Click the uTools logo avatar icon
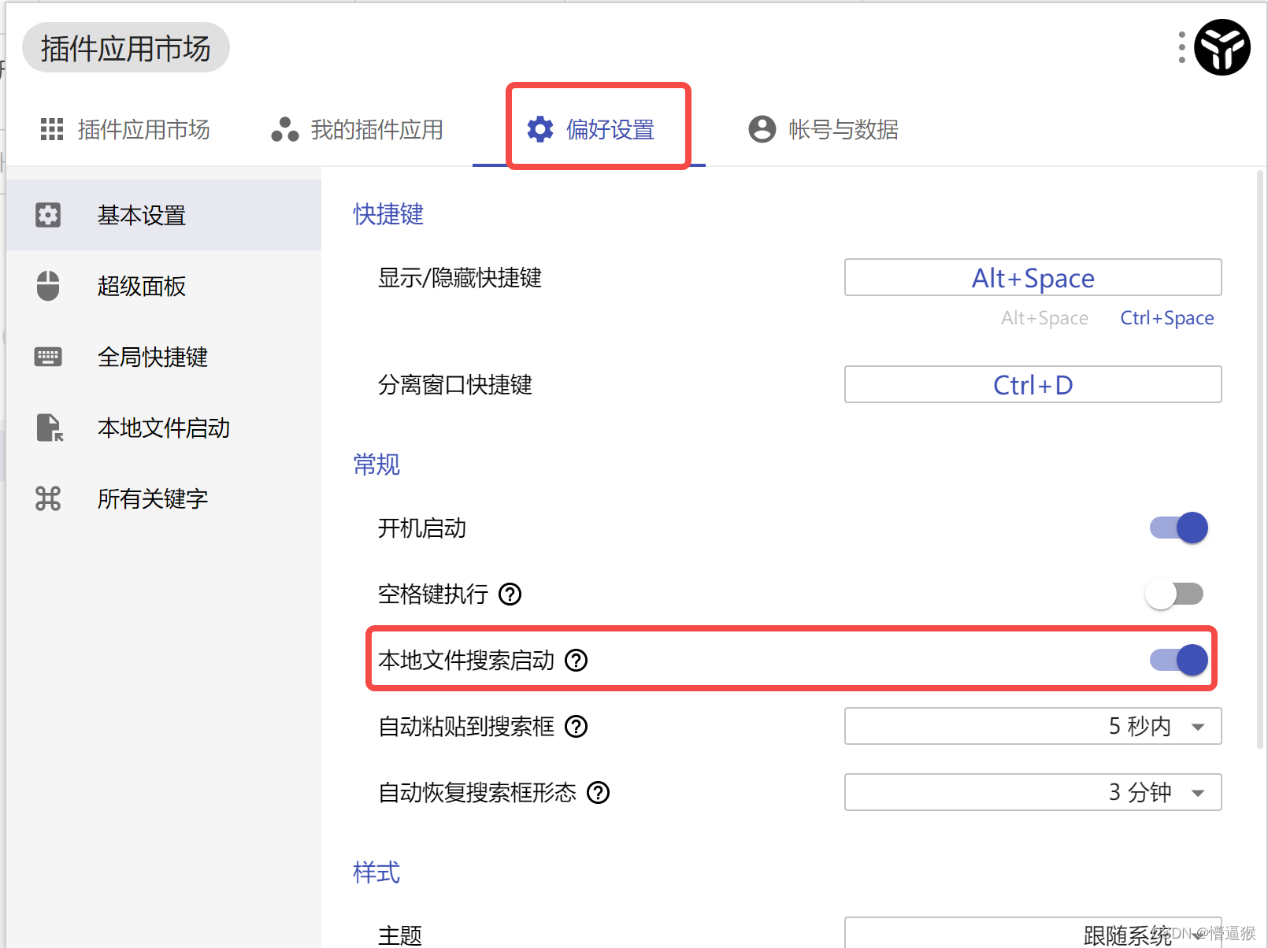 1222,47
